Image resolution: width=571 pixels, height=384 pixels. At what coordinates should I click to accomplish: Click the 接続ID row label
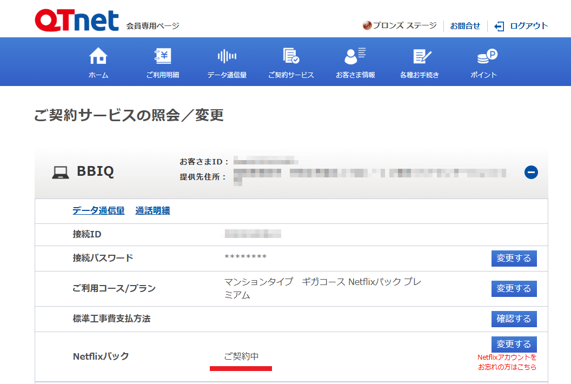pyautogui.click(x=87, y=234)
